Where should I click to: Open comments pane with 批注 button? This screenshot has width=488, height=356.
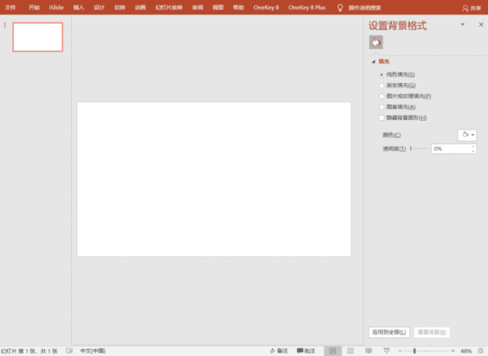[306, 351]
